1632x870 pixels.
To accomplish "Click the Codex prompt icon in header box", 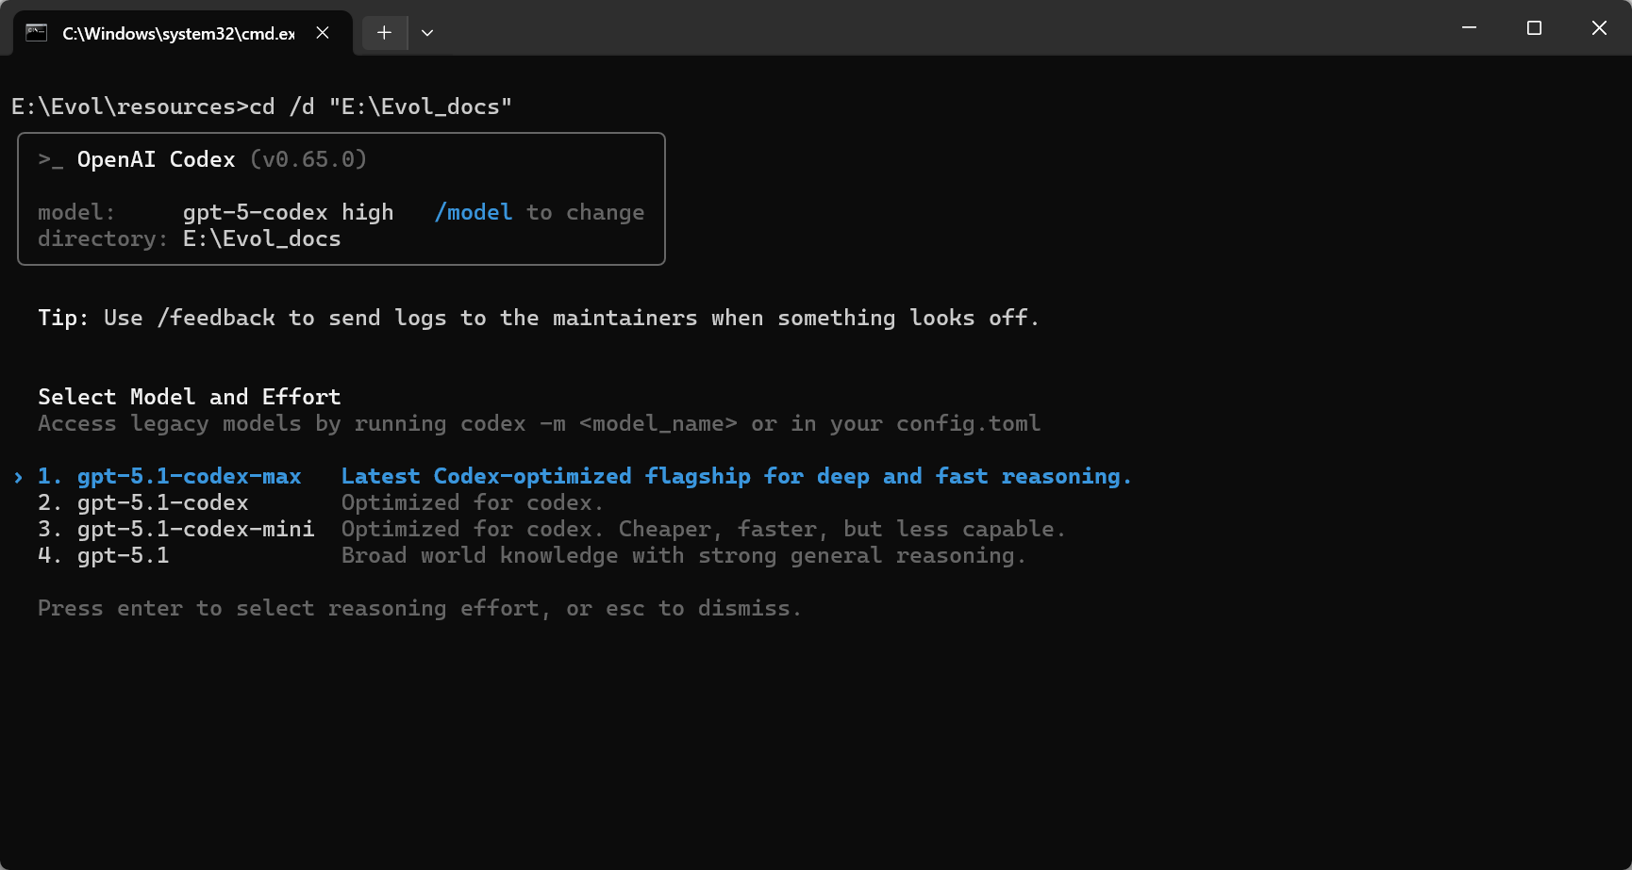I will pyautogui.click(x=51, y=160).
